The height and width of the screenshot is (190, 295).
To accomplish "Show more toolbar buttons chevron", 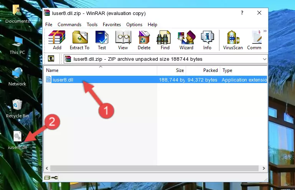I will coord(265,31).
